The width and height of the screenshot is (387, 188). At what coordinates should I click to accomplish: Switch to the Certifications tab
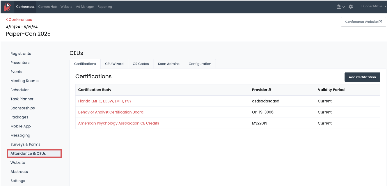click(x=85, y=64)
